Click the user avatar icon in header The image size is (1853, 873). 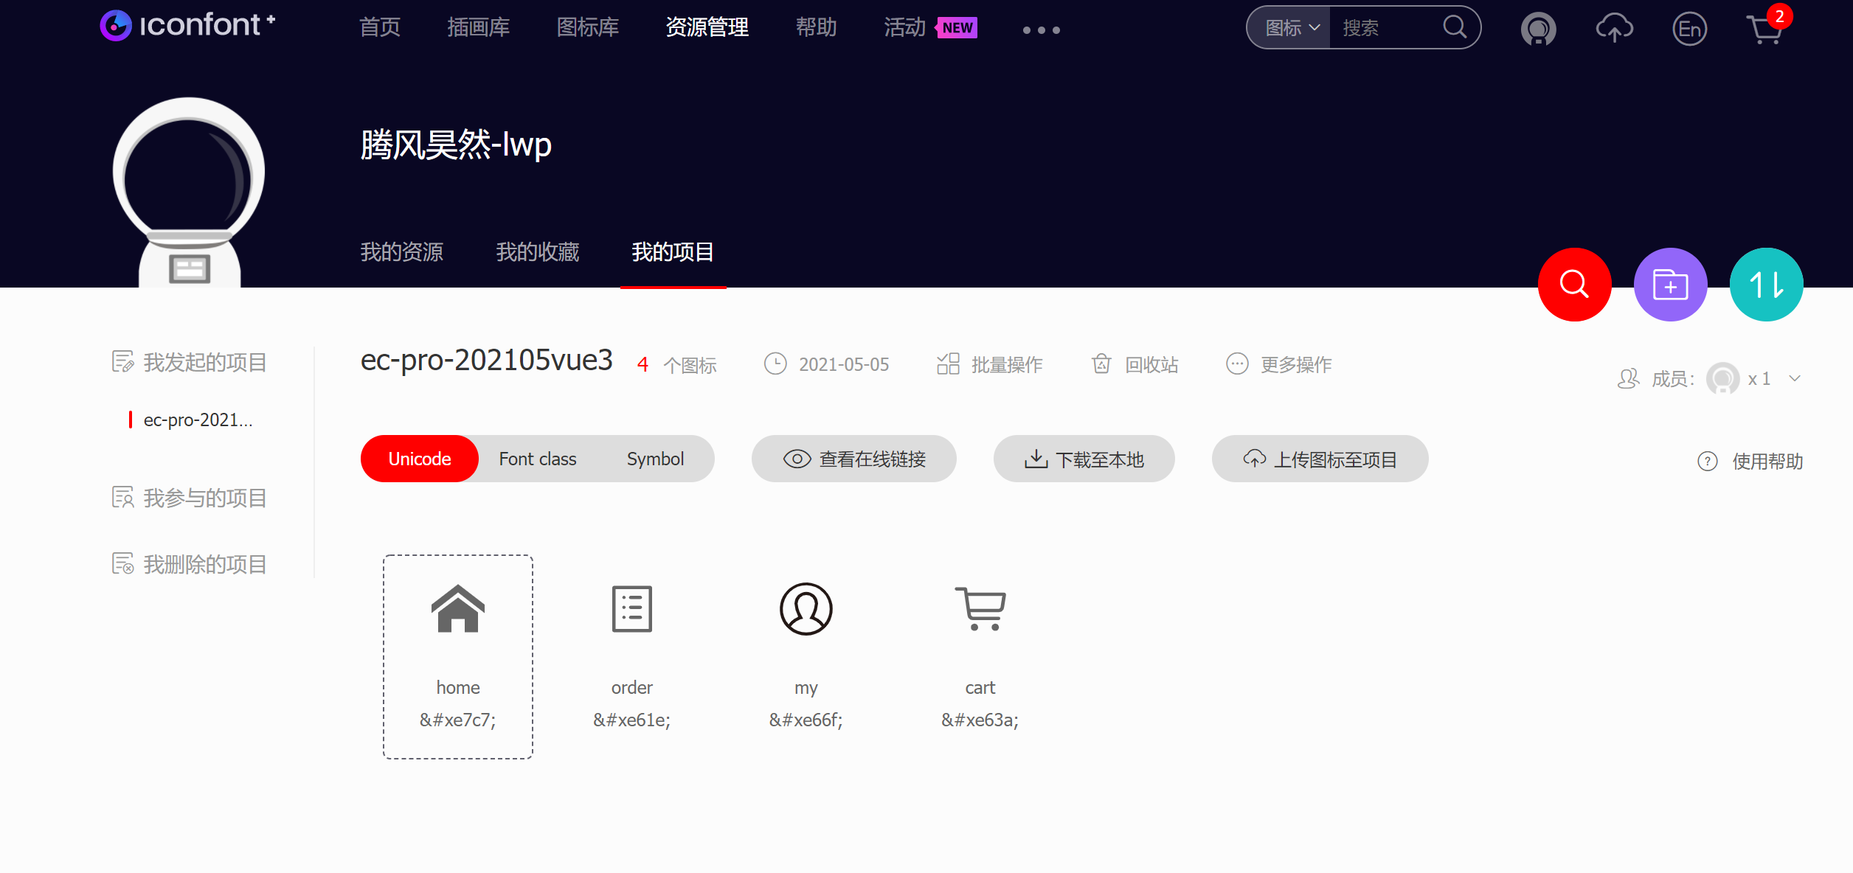[x=1538, y=29]
